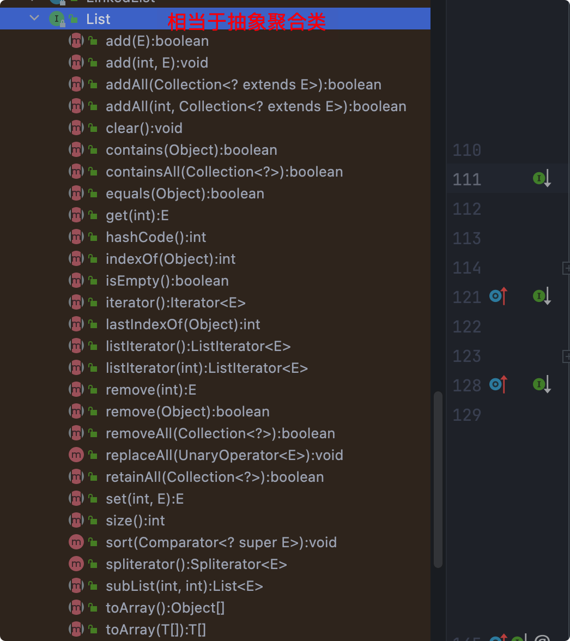Select equals(Object):boolean method
The width and height of the screenshot is (570, 641).
tap(185, 194)
